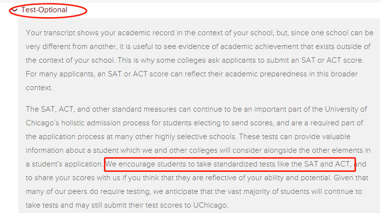Click the phrase 'These tests can provide valuable'
380x213 pixels.
click(295, 137)
